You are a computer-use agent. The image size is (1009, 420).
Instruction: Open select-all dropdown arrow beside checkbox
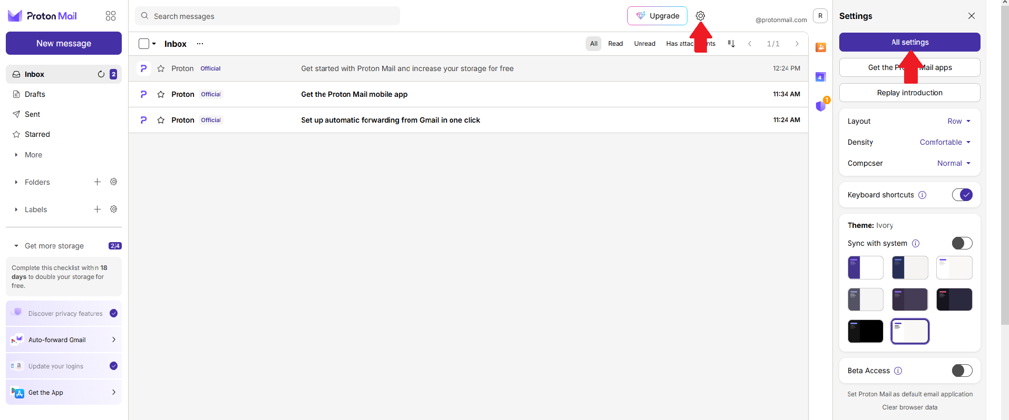154,44
